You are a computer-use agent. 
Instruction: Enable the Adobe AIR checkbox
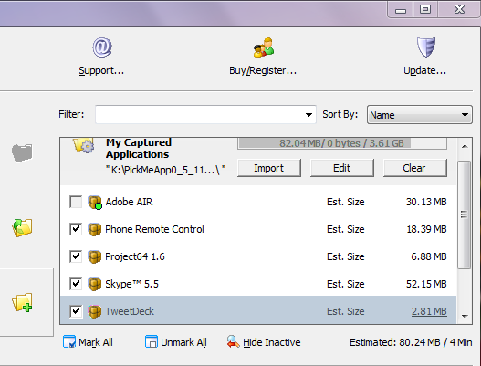(x=76, y=202)
